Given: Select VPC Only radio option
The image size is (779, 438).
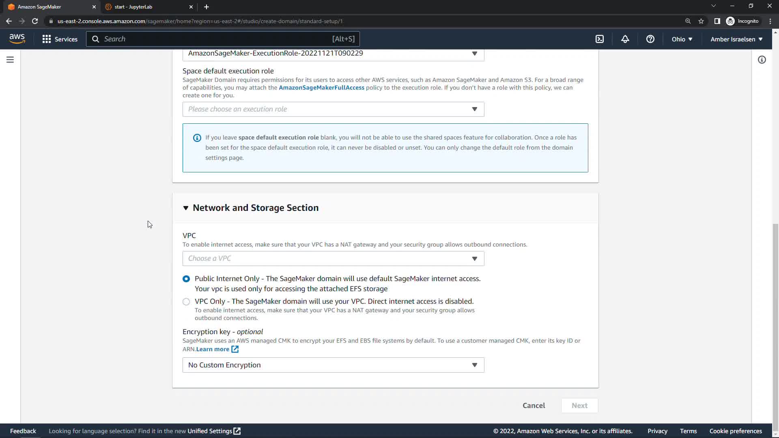Looking at the screenshot, I should [186, 301].
